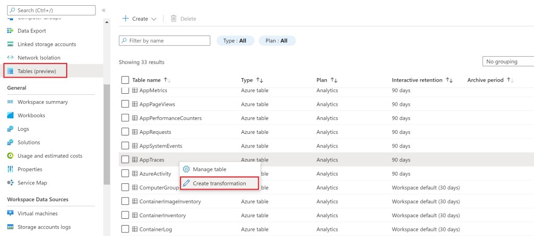Click the sidebar vertical scrollbar thumb
The width and height of the screenshot is (534, 236).
pyautogui.click(x=107, y=134)
